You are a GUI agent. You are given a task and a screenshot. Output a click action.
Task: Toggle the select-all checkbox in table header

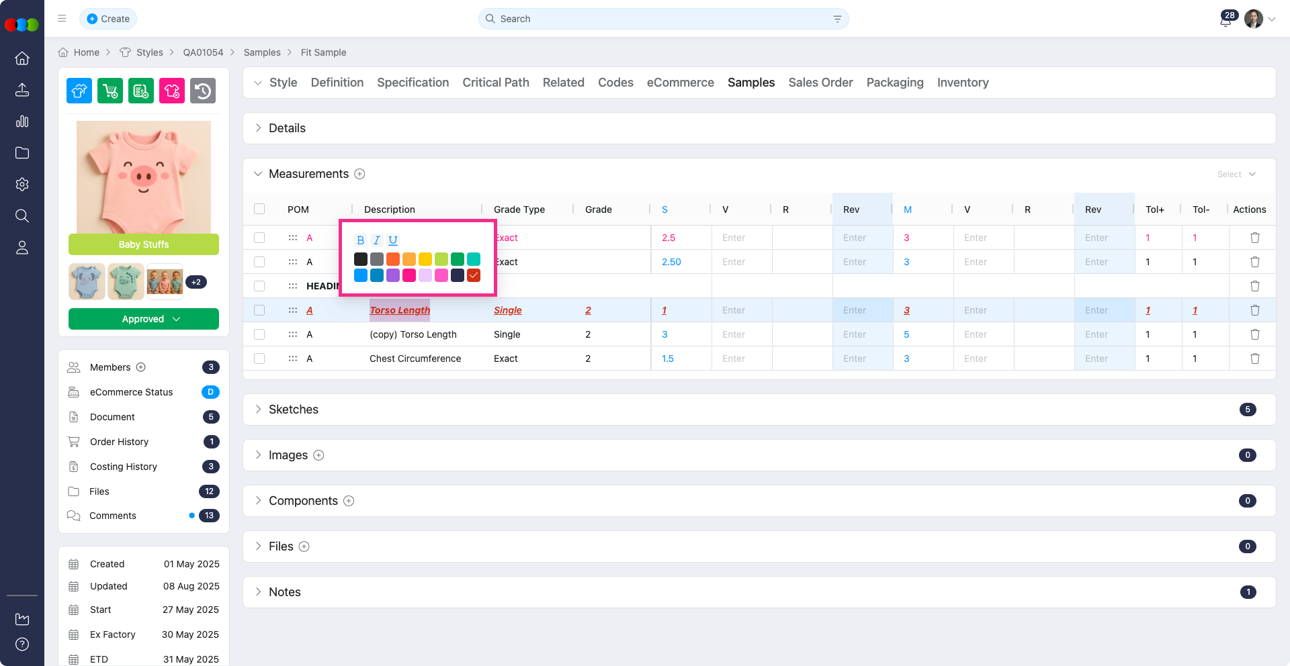click(x=259, y=209)
